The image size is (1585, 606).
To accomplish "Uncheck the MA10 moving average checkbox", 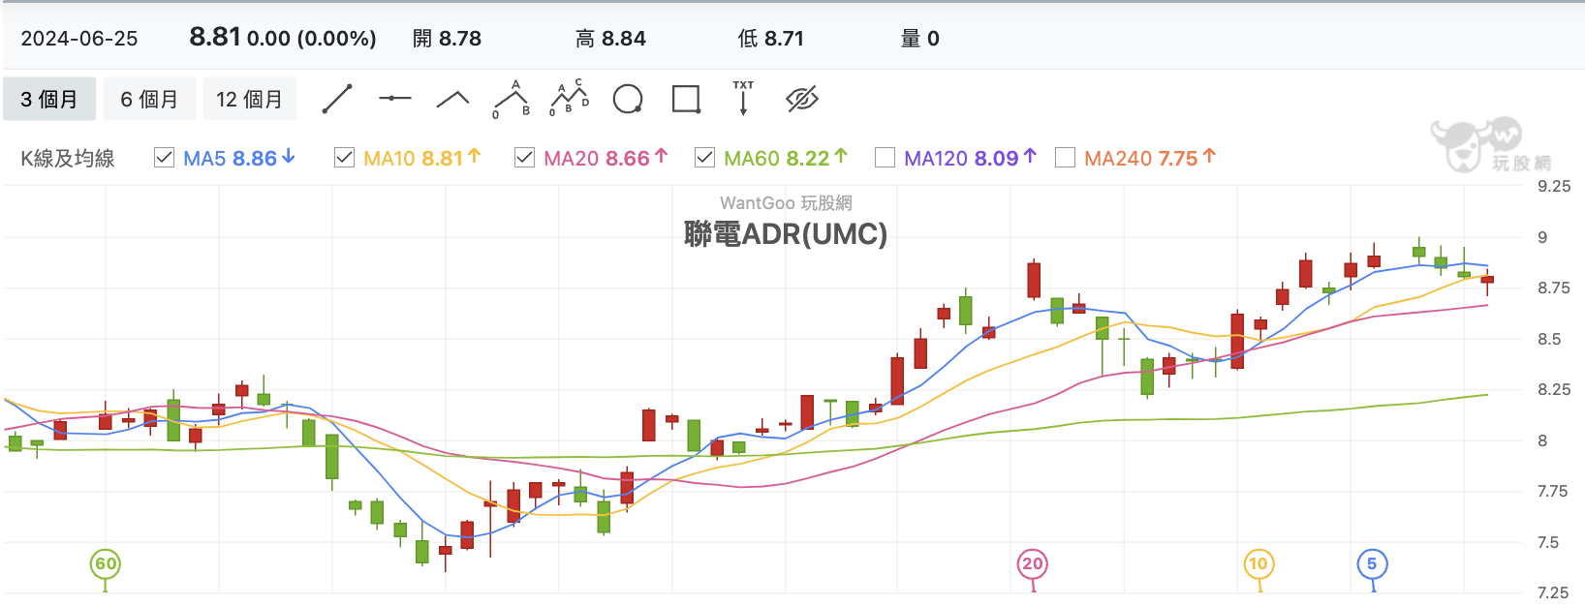I will (x=344, y=158).
